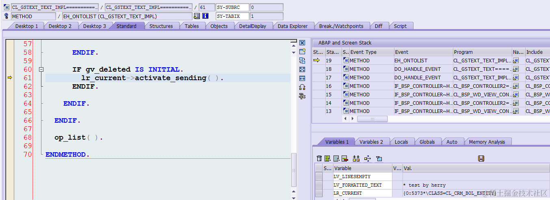Click the program icon at top-left header

click(6, 7)
